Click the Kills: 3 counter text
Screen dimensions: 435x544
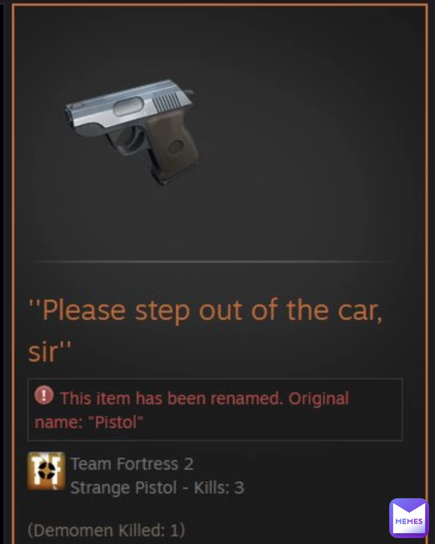pyautogui.click(x=219, y=488)
